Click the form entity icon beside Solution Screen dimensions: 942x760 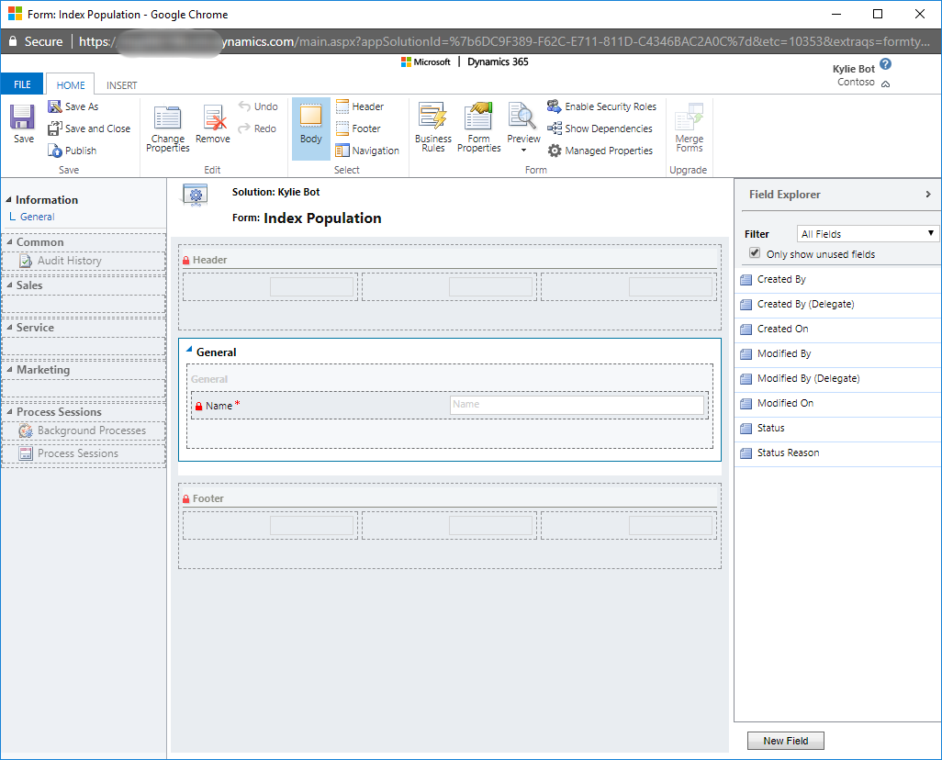click(196, 195)
